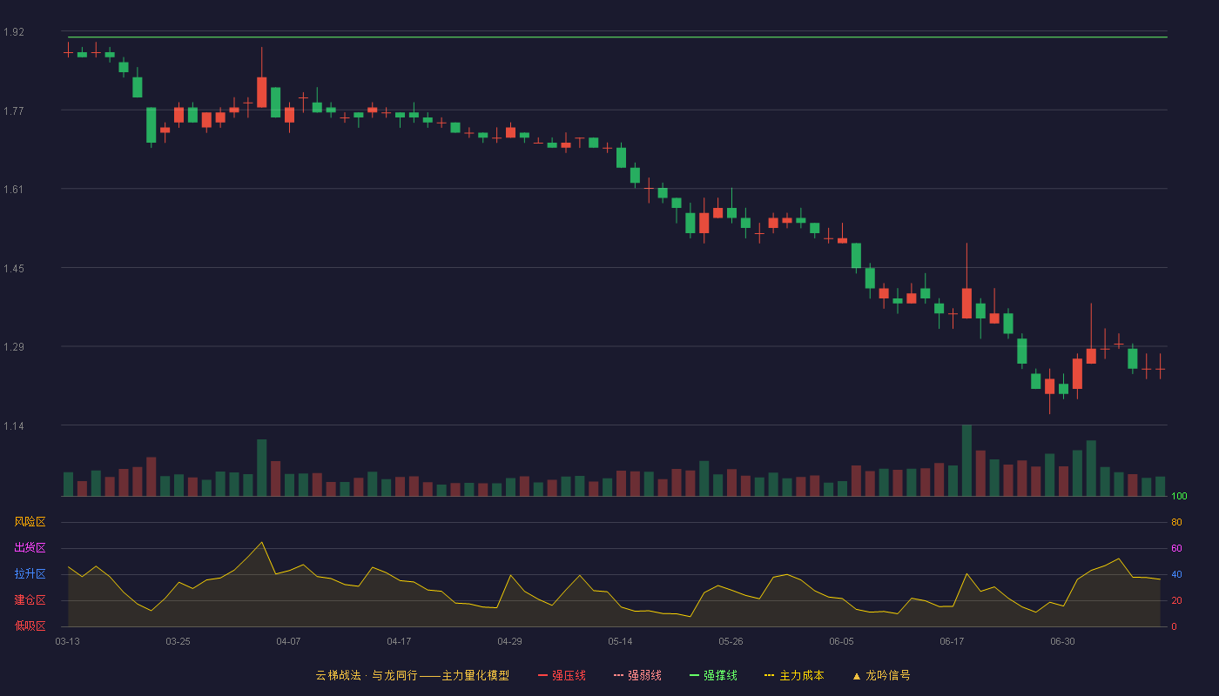Click the 06-30 date axis label
This screenshot has width=1219, height=696.
pyautogui.click(x=1062, y=641)
